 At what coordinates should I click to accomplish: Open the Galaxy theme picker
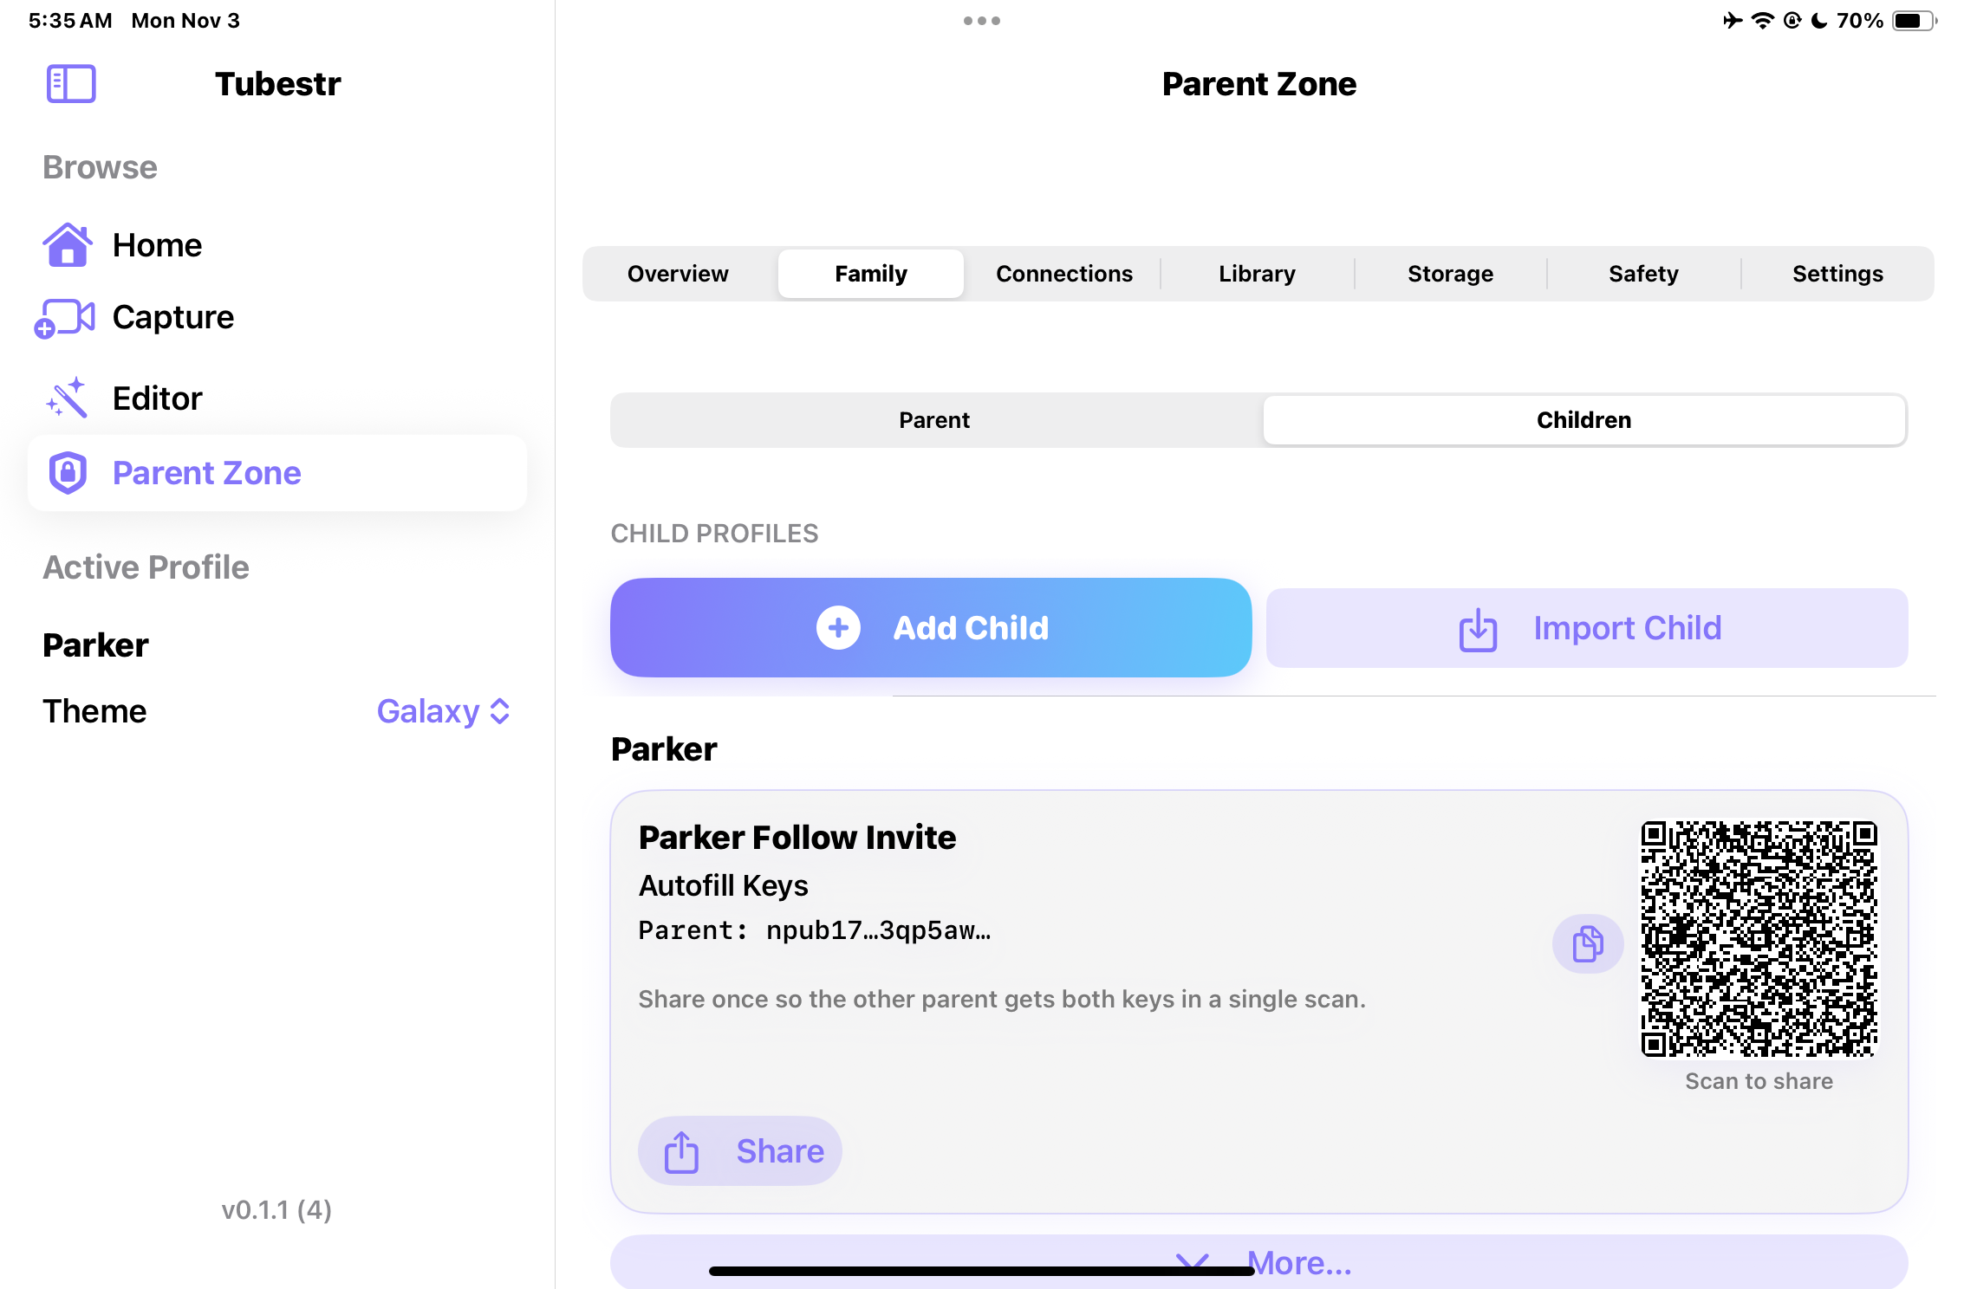click(x=443, y=711)
